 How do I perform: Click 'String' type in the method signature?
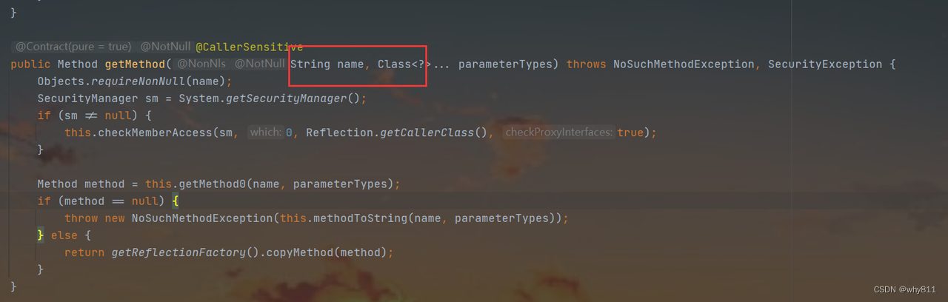point(310,64)
